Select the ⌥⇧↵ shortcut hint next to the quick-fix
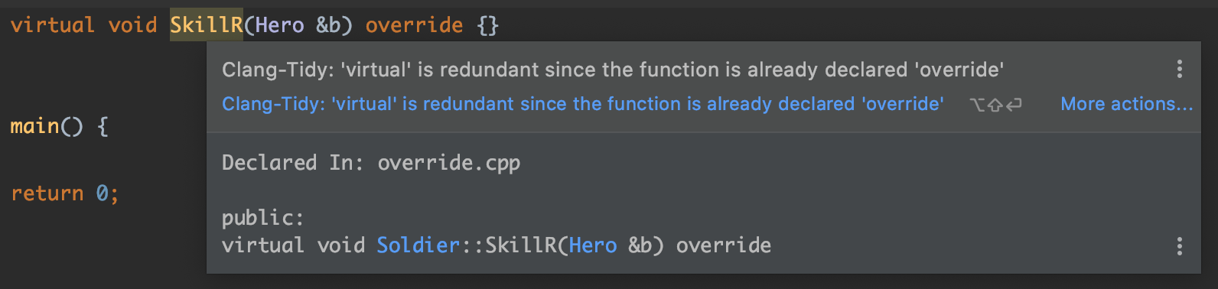Image resolution: width=1218 pixels, height=289 pixels. (x=995, y=105)
